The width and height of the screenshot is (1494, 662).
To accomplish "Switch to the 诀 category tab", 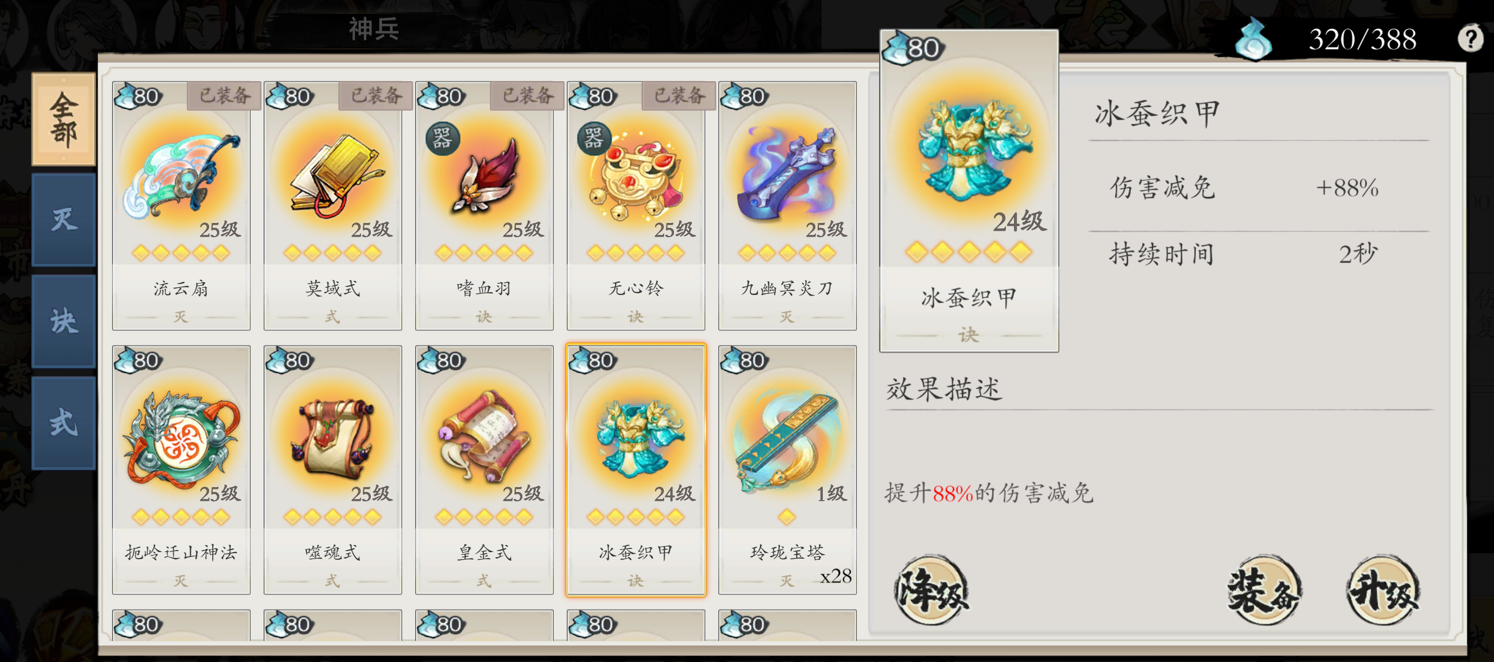I will [64, 322].
